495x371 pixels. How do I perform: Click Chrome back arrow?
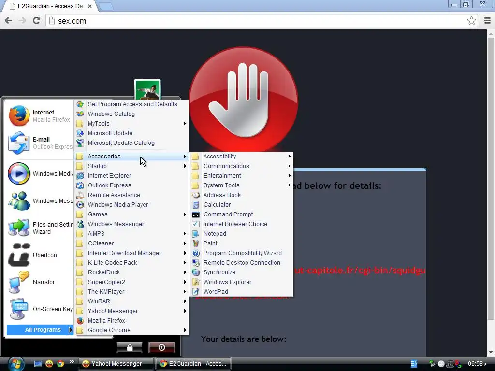pyautogui.click(x=9, y=21)
